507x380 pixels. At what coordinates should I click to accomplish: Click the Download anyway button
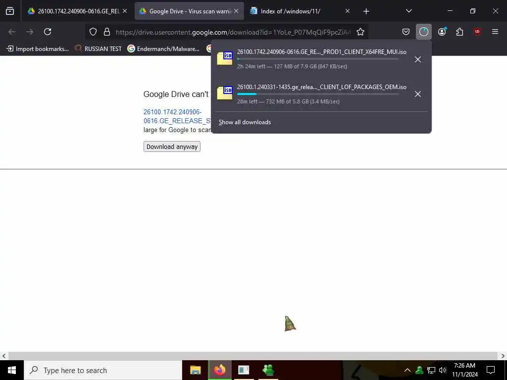[172, 146]
